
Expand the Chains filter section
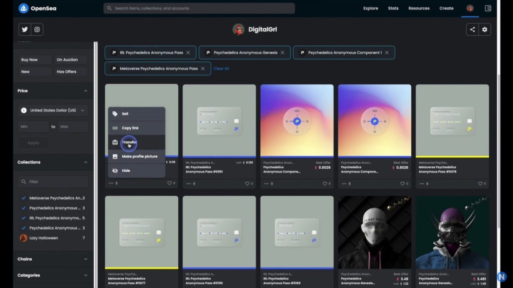(x=53, y=259)
